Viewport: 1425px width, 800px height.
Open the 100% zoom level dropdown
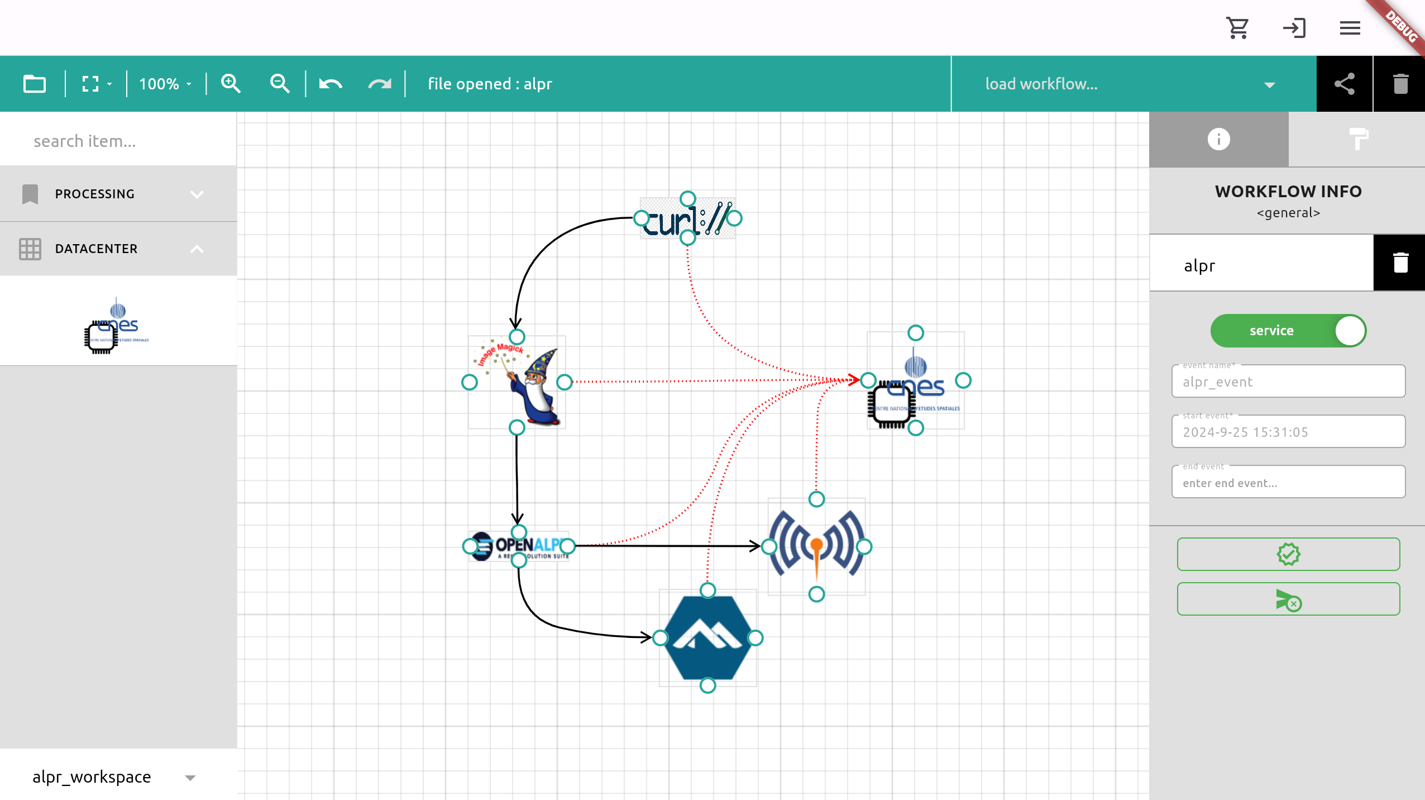tap(165, 84)
